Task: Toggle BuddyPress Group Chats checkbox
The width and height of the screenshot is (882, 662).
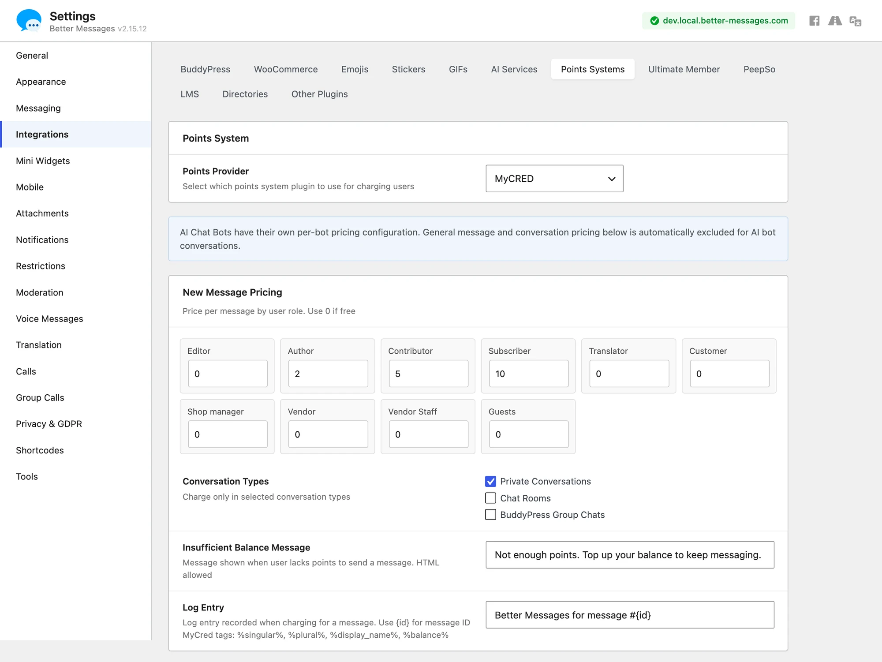Action: tap(490, 515)
